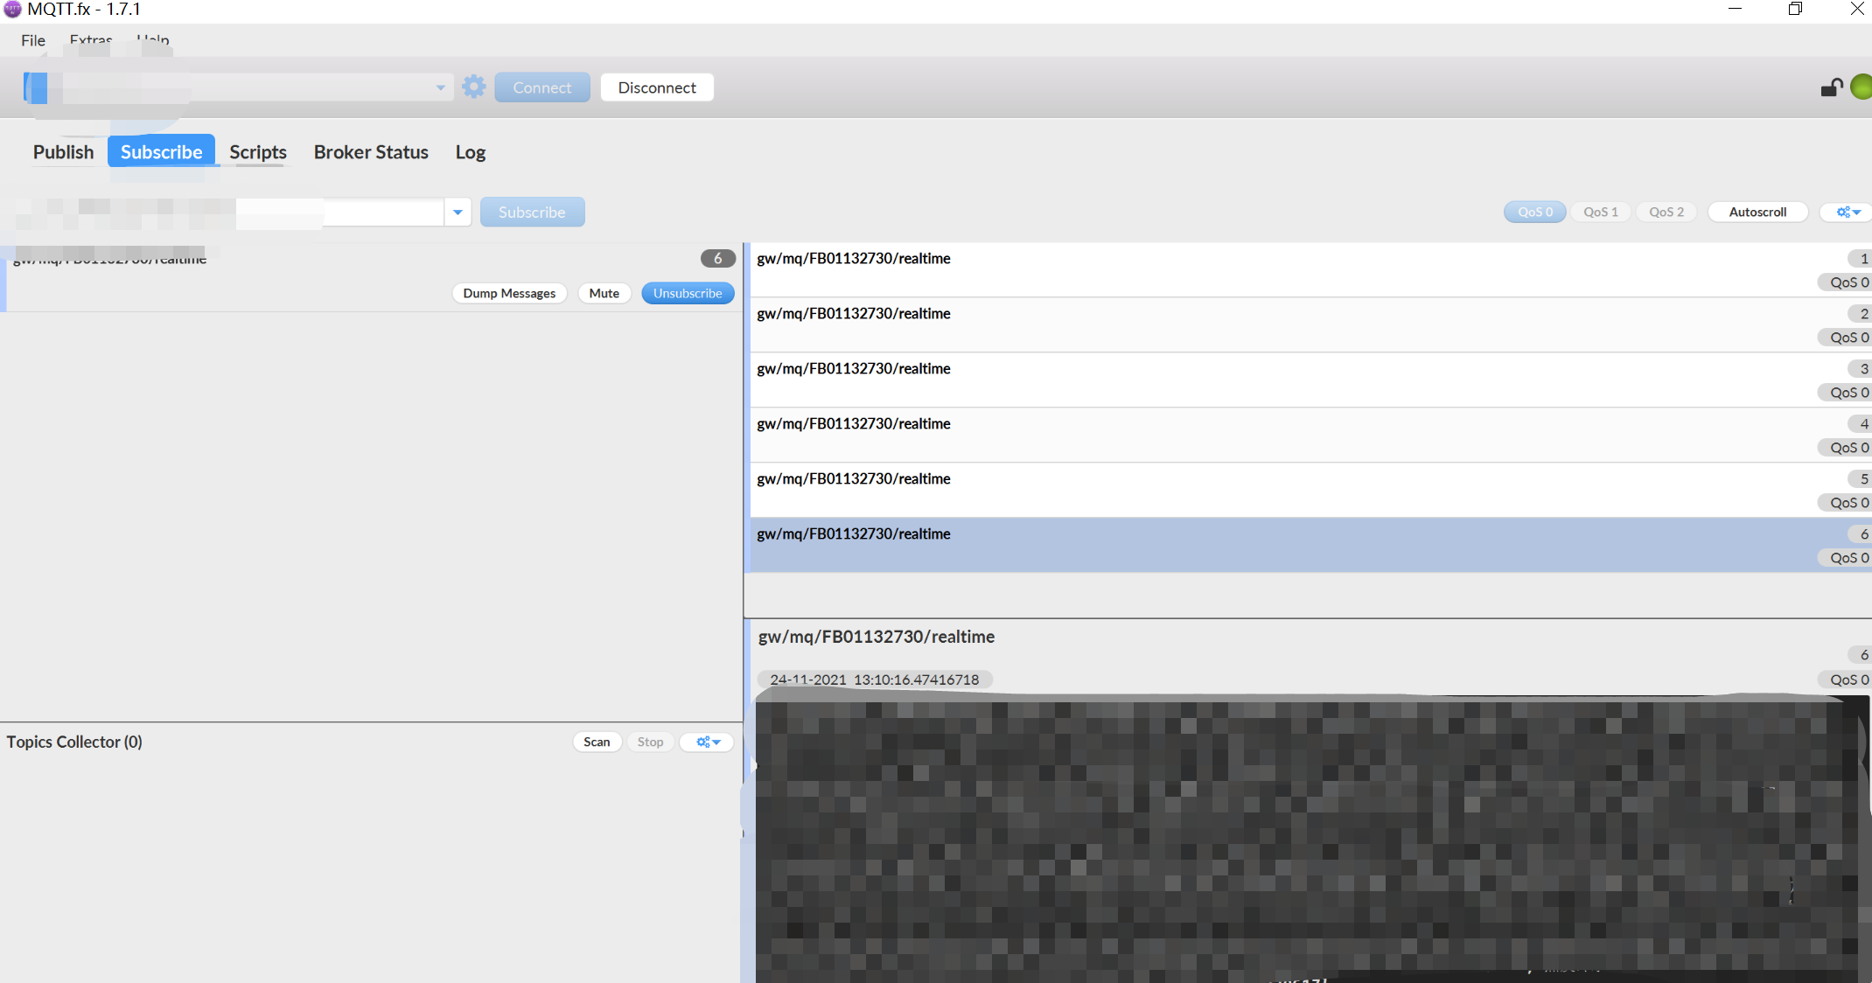Toggle the Autoscroll option
This screenshot has height=983, width=1872.
pos(1757,213)
